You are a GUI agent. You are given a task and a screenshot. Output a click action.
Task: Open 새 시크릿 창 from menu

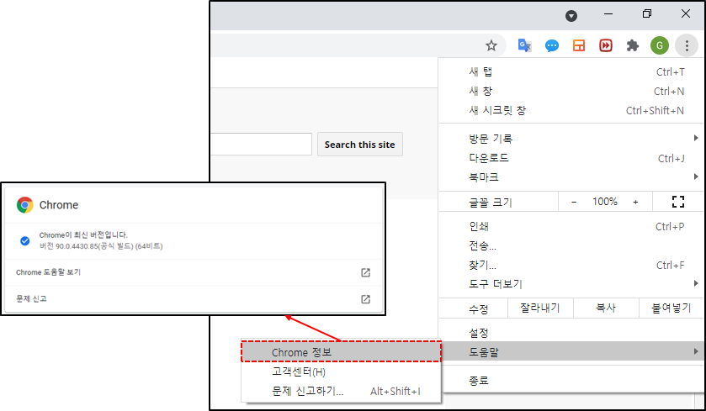[571, 111]
